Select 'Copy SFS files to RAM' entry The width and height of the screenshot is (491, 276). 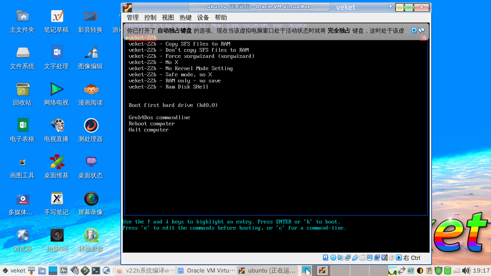point(180,44)
